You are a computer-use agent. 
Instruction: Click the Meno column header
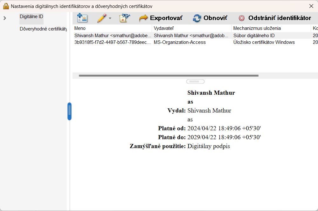tap(79, 28)
